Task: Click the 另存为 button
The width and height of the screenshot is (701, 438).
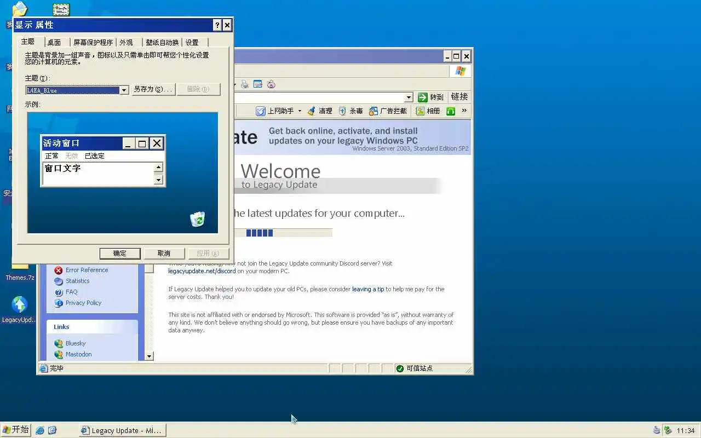Action: [153, 89]
